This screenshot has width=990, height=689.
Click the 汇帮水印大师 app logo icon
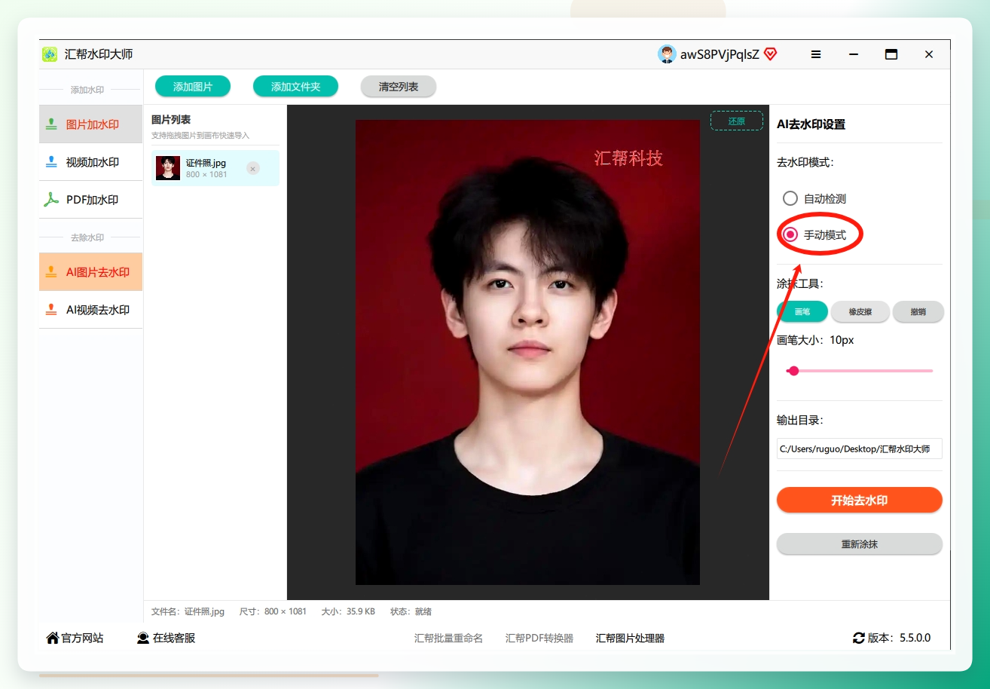click(50, 54)
